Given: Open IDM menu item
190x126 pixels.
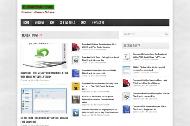Looking at the screenshot, I should 52,23.
